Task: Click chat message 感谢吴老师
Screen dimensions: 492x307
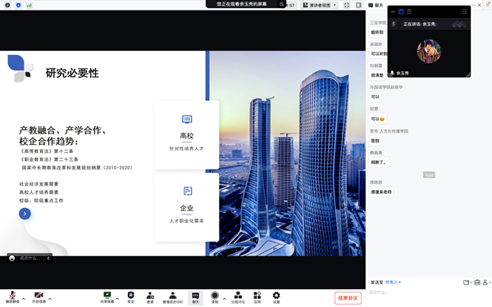Action: pyautogui.click(x=381, y=192)
